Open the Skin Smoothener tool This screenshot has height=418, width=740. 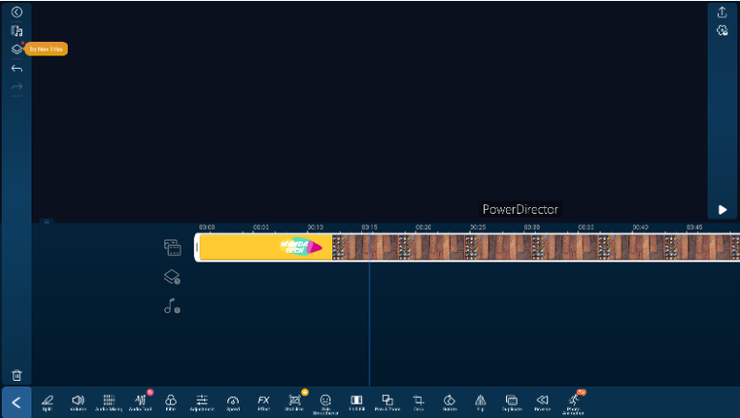[x=326, y=405]
